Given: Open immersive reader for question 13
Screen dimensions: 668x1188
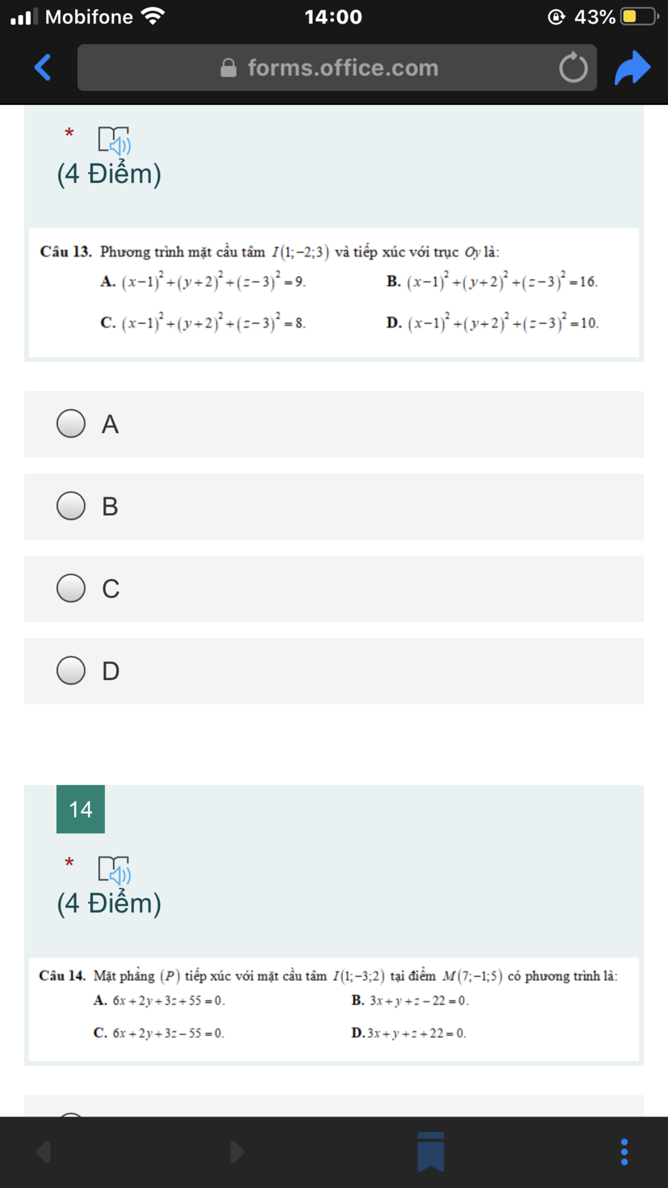Looking at the screenshot, I should 114,140.
